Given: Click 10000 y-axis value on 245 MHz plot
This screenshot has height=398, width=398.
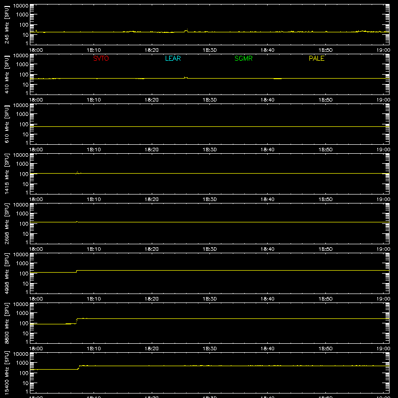Looking at the screenshot, I should 21,6.
